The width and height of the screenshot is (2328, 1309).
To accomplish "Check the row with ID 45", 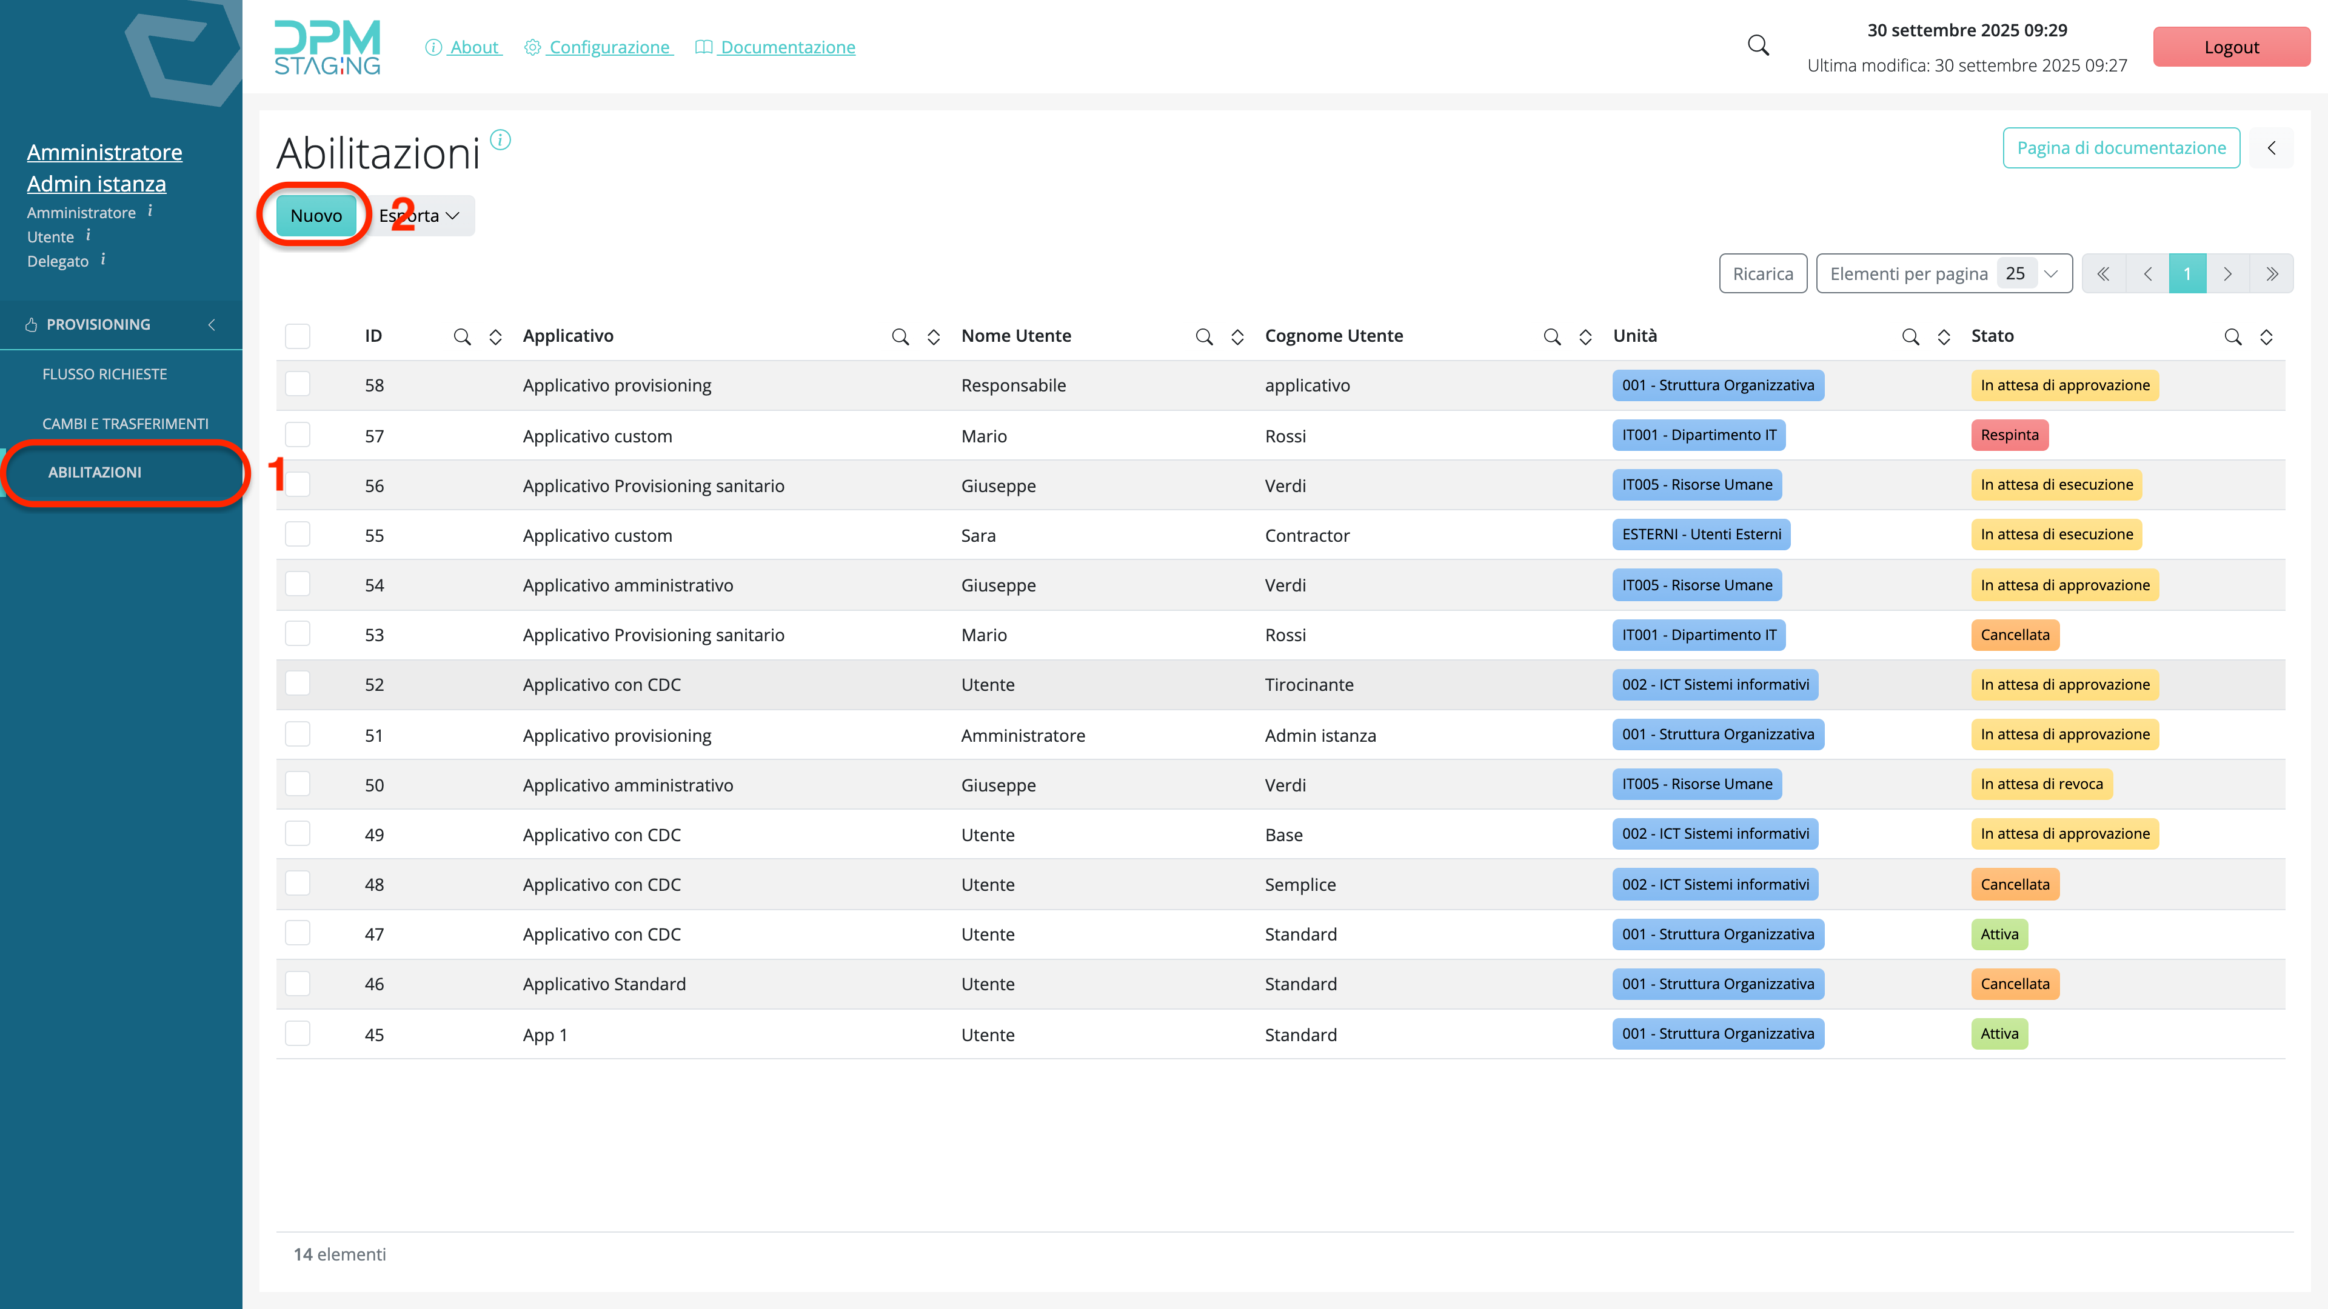I will click(x=297, y=1033).
